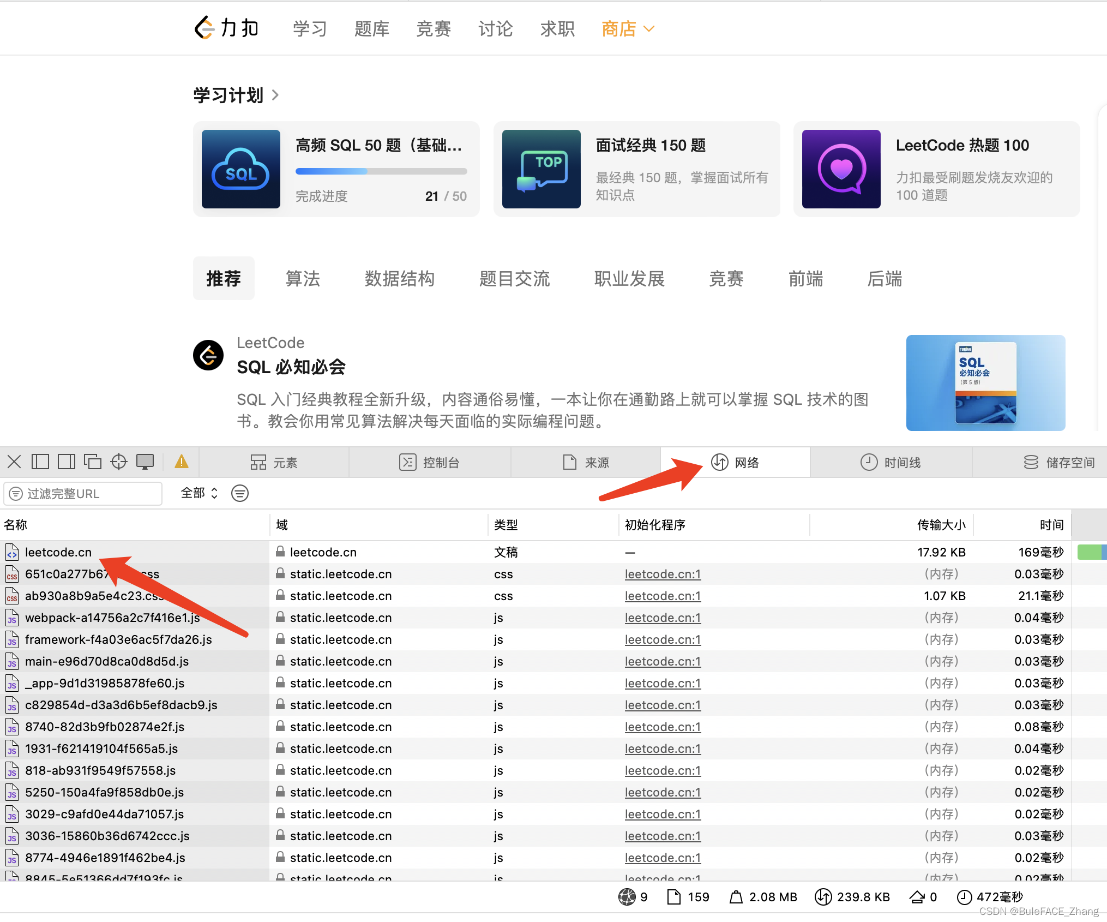Expand 学习计划 with the chevron arrow
Screen dimensions: 1107x922
click(x=275, y=95)
